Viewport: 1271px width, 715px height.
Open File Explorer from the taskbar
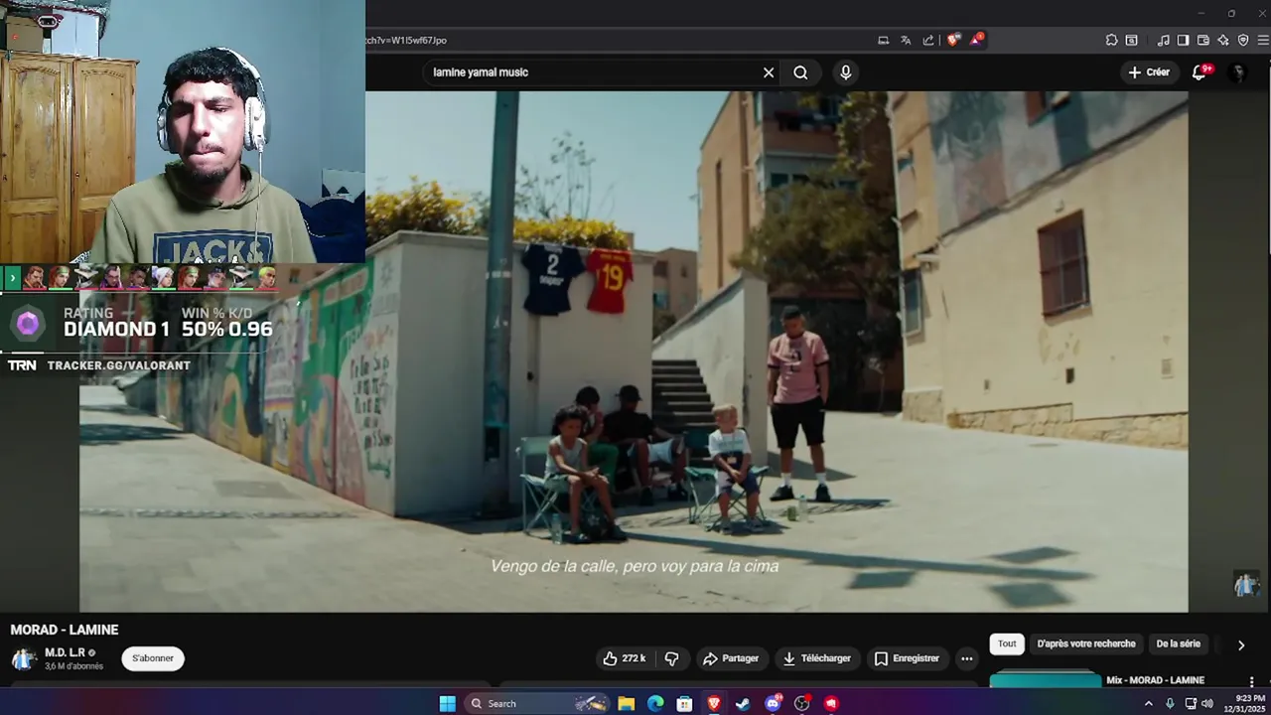(626, 703)
